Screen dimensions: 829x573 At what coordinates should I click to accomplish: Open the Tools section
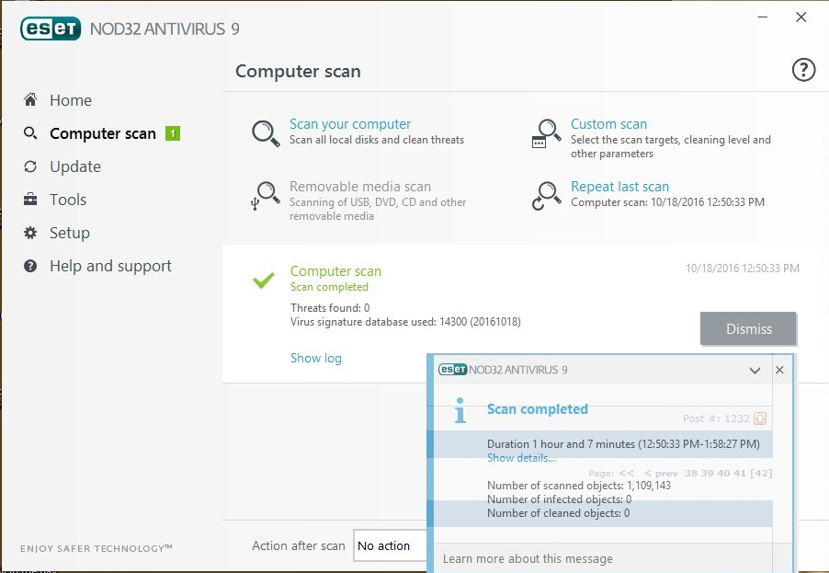click(x=68, y=200)
